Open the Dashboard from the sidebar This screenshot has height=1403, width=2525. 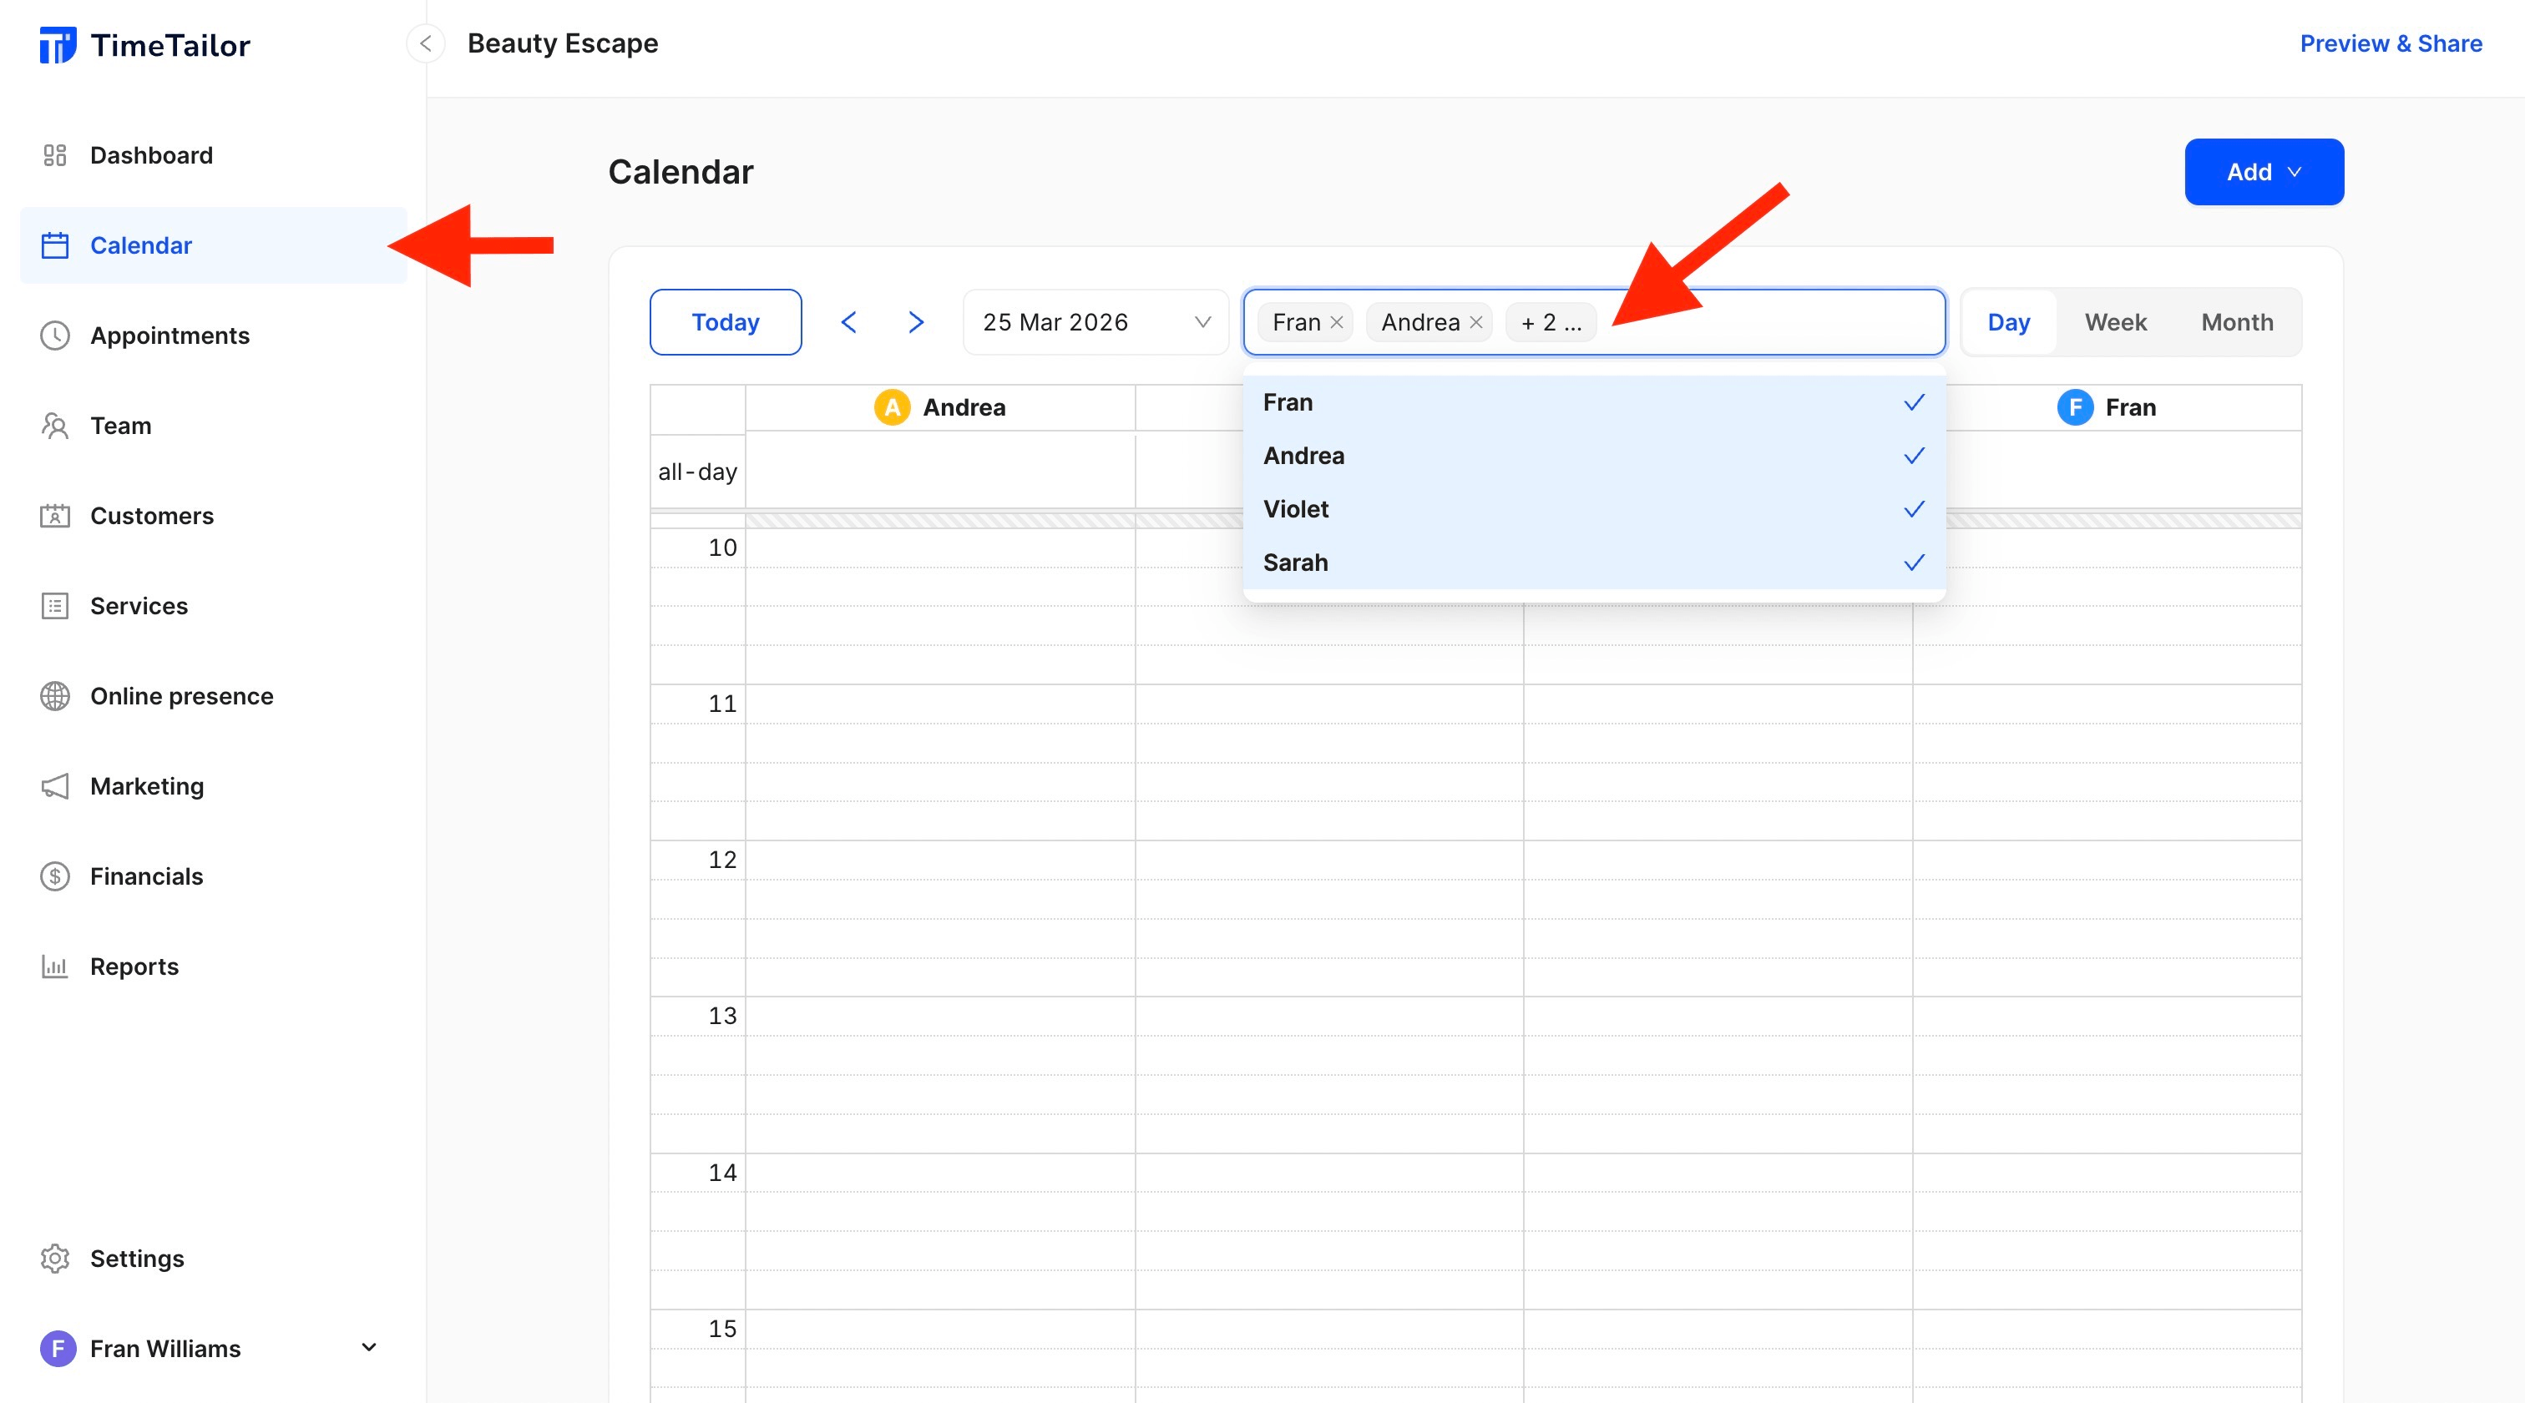click(152, 154)
